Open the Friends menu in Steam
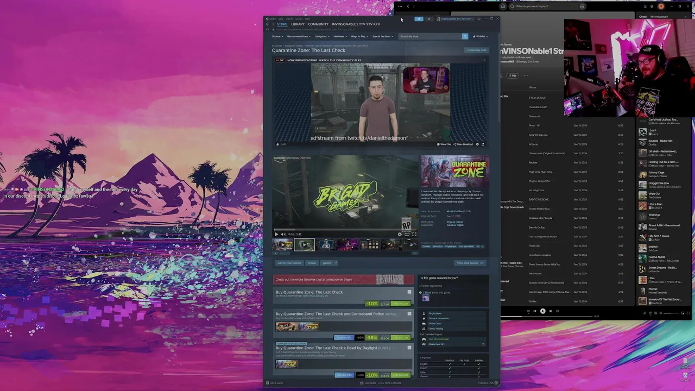 tap(289, 18)
